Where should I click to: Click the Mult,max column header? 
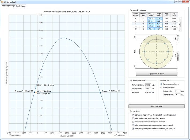[151, 14]
